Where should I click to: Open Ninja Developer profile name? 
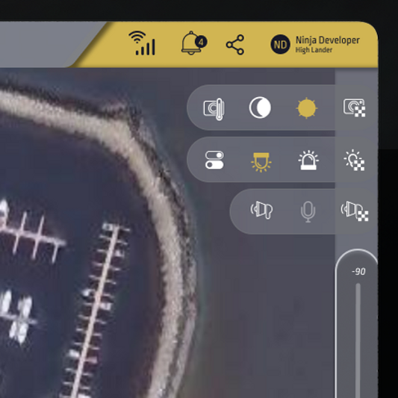click(x=328, y=40)
